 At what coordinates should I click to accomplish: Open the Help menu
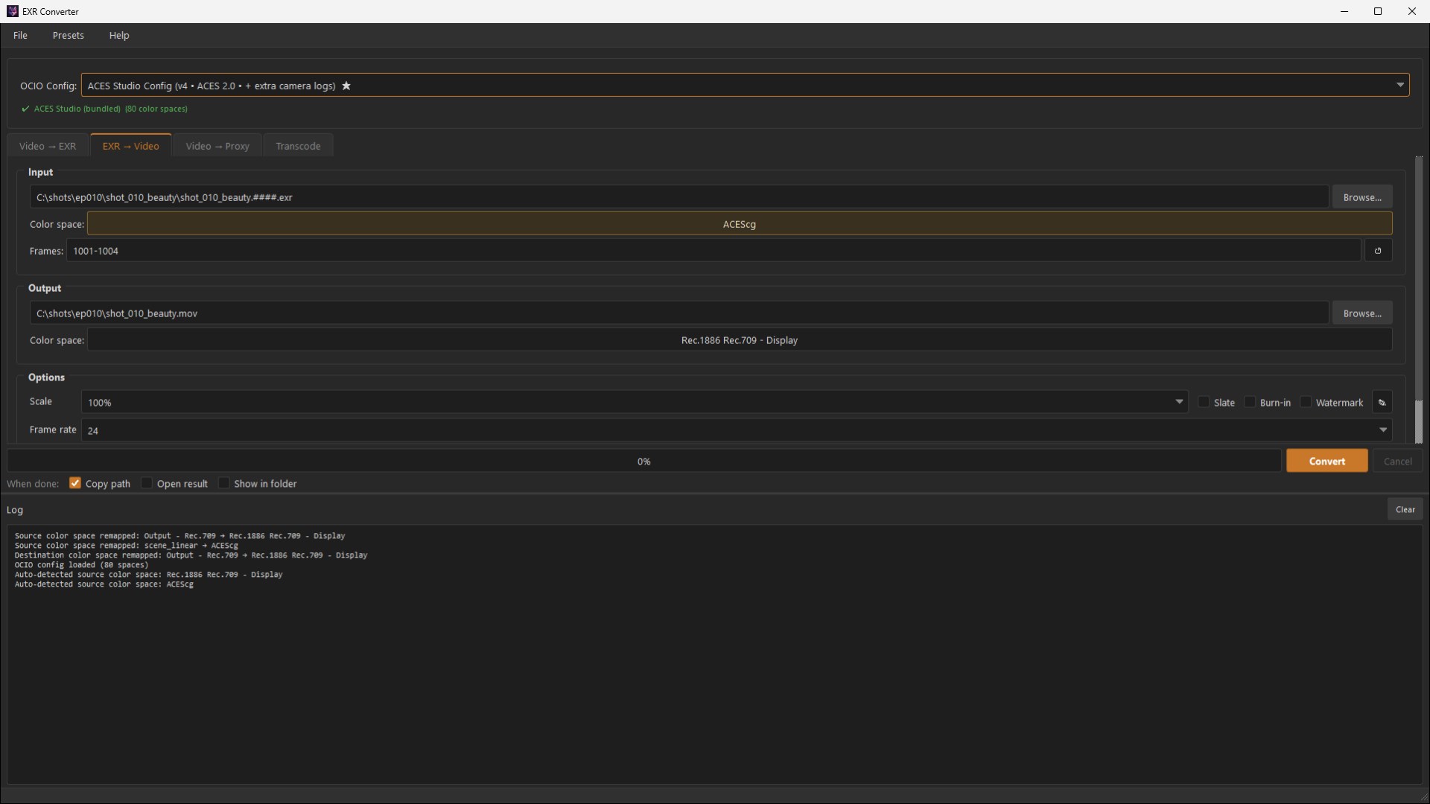[x=119, y=35]
